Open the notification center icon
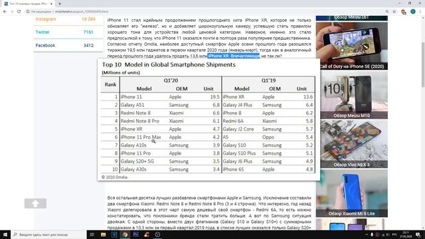This screenshot has height=239, width=425. pyautogui.click(x=418, y=234)
